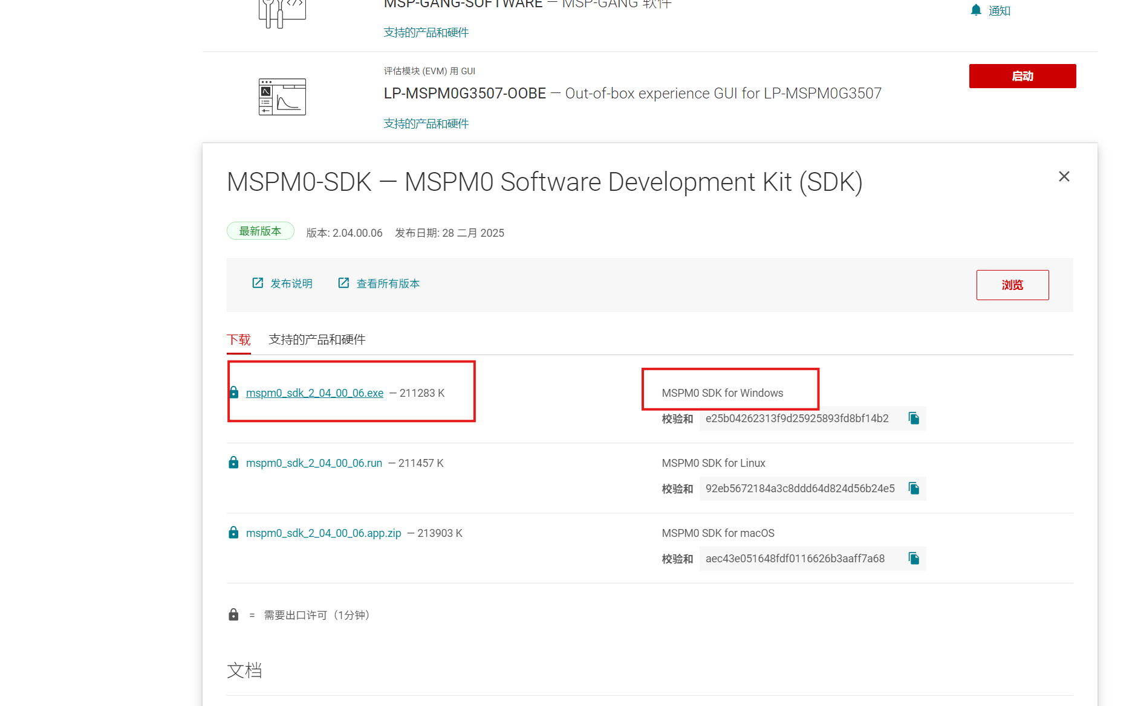Launch the LP-MSPM0G3507-OOBE GUI with 启动

1023,76
